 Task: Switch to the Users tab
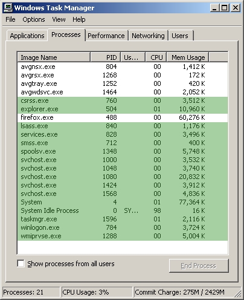[181, 36]
